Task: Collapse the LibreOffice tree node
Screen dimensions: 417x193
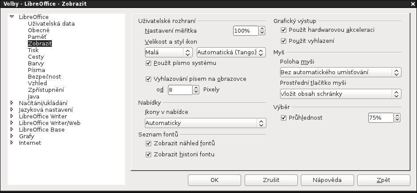Action: coord(12,17)
